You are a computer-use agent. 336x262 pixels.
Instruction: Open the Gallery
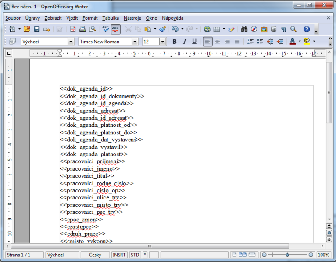[264, 29]
